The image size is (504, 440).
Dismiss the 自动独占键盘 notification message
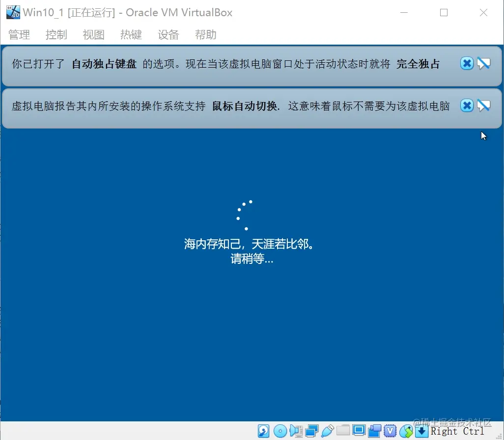[x=467, y=63]
